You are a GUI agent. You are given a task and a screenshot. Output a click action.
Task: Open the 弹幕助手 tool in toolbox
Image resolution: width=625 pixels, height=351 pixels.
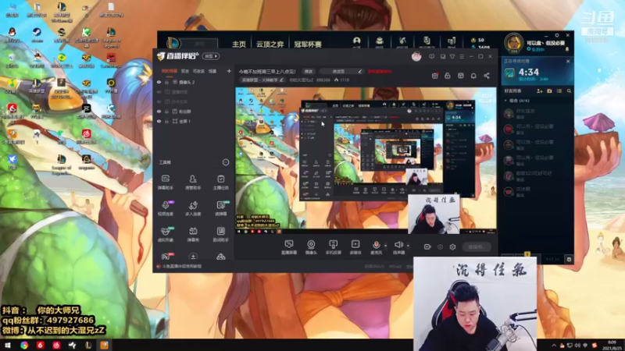click(166, 182)
